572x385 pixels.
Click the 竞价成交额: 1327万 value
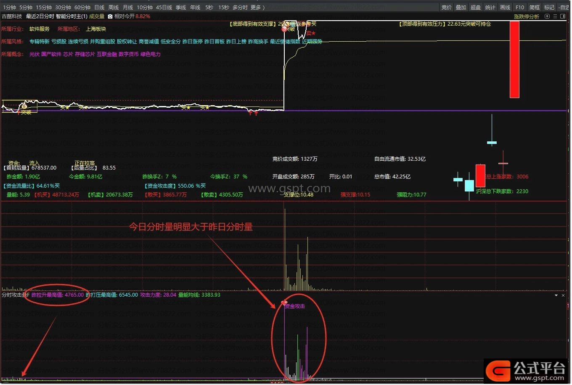(295, 159)
